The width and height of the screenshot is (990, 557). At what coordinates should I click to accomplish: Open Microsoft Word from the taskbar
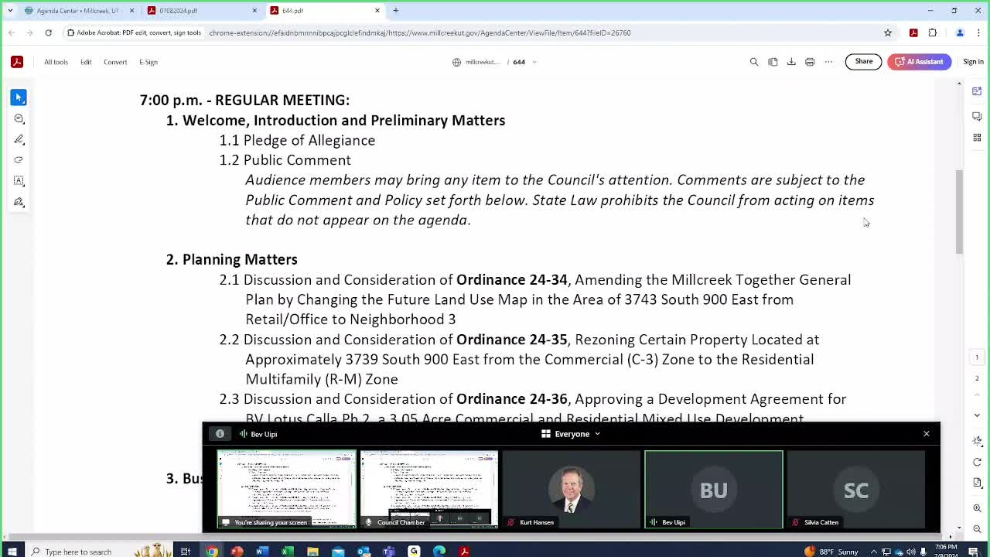coord(262,552)
